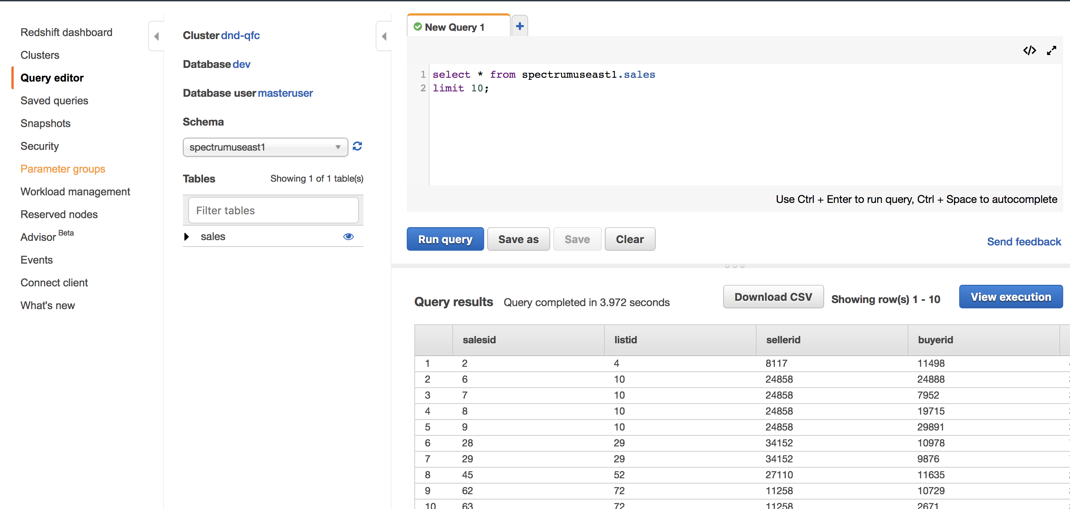The height and width of the screenshot is (509, 1070).
Task: Collapse the left navigation panel chevron
Action: pos(156,36)
